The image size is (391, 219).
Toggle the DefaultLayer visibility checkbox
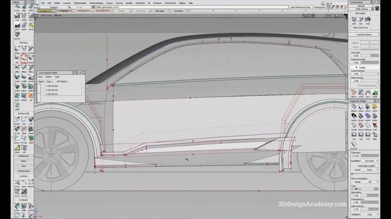point(54,11)
